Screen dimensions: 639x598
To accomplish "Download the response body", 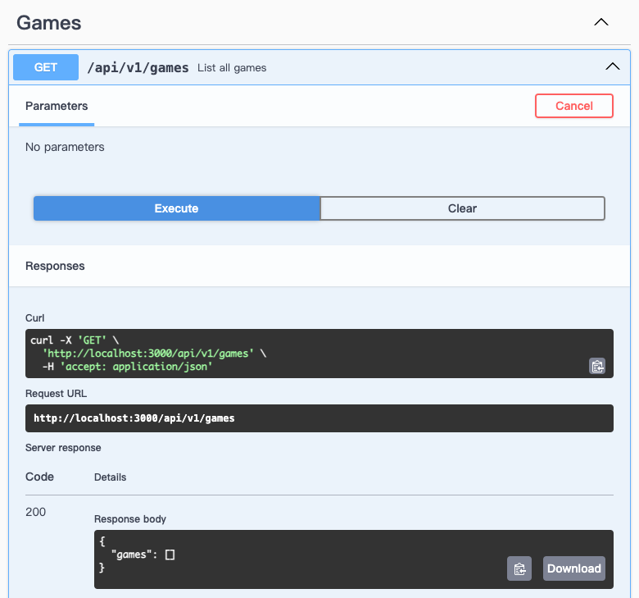I will (x=573, y=568).
